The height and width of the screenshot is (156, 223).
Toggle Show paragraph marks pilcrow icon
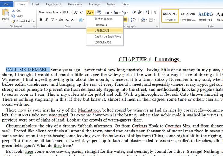click(x=155, y=13)
